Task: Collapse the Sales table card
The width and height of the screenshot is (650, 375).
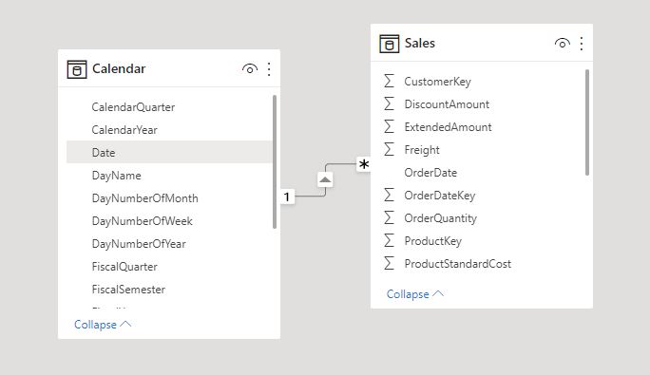Action: [415, 294]
